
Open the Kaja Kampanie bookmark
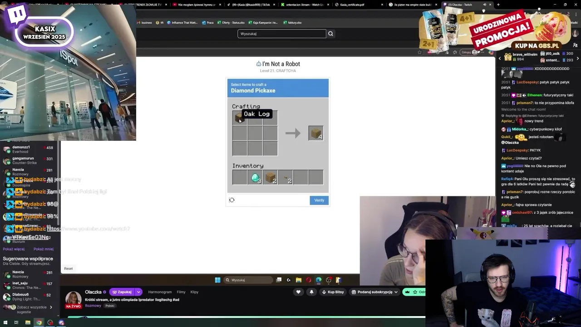[x=263, y=22]
